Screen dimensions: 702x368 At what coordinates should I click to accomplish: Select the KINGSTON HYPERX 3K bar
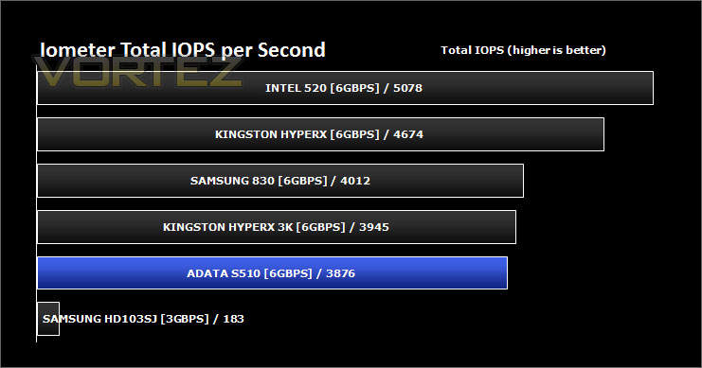click(x=277, y=227)
